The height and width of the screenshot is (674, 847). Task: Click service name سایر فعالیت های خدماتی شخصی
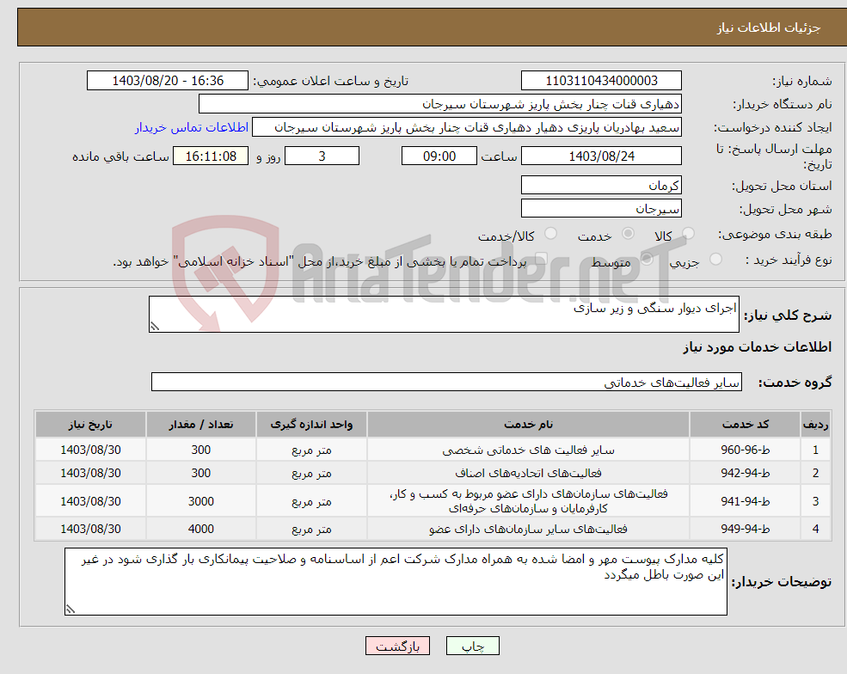(x=528, y=450)
